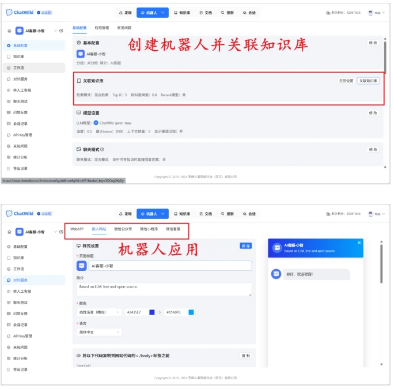This screenshot has height=389, width=394.
Task: Switch to the 微信小程序 tab
Action: pos(149,229)
